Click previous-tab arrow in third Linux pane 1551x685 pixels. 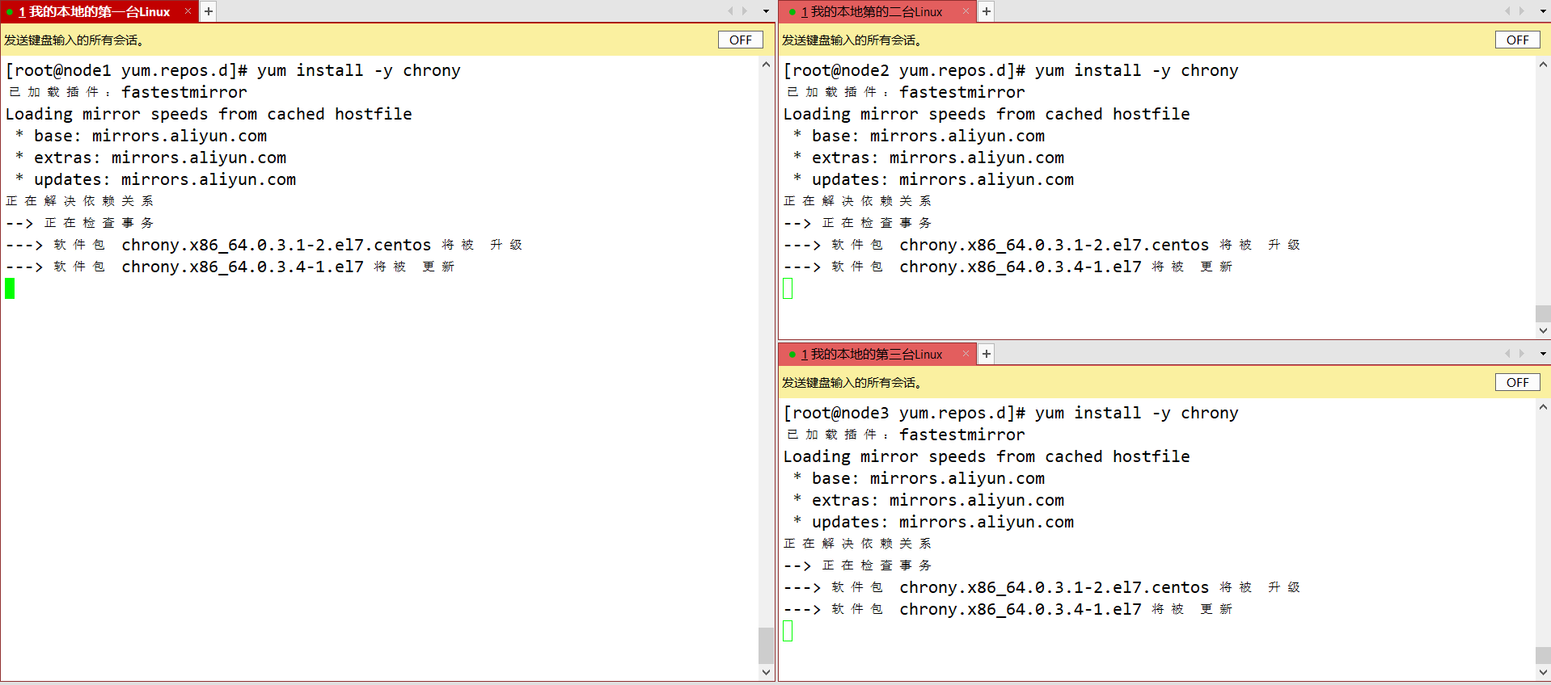tap(1507, 354)
